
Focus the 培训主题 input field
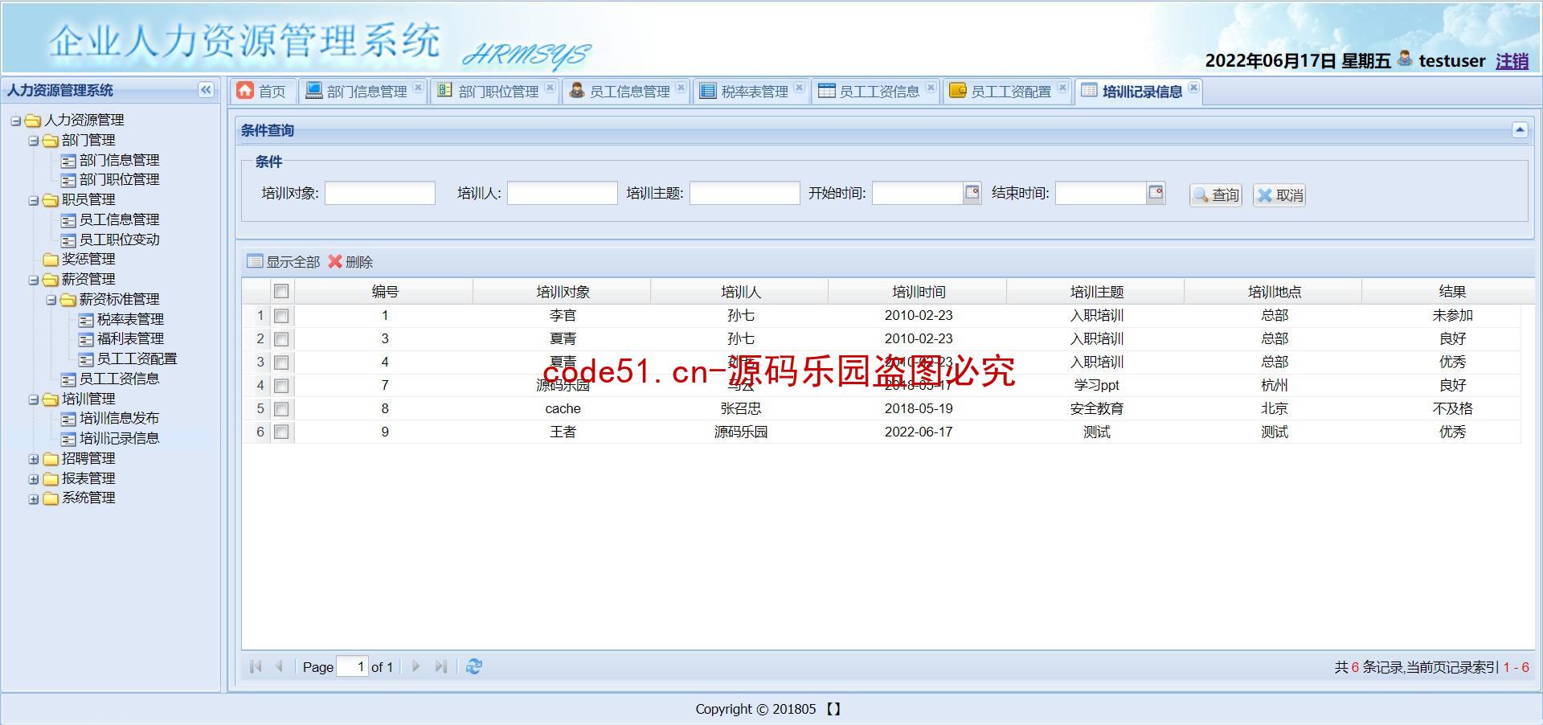tap(744, 193)
